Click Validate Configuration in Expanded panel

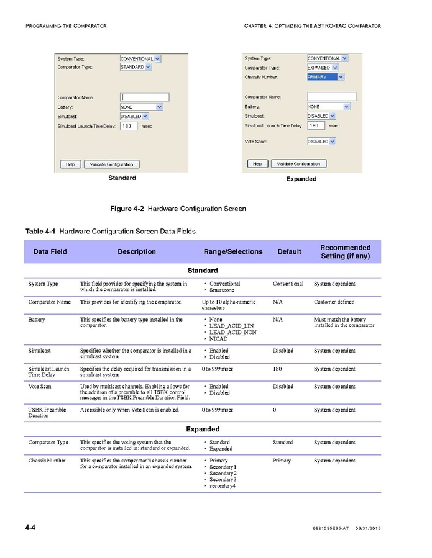coord(298,164)
